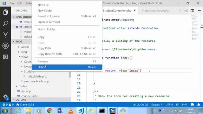Open the command prompt taskbar icon
The height and width of the screenshot is (114, 203).
102,111
